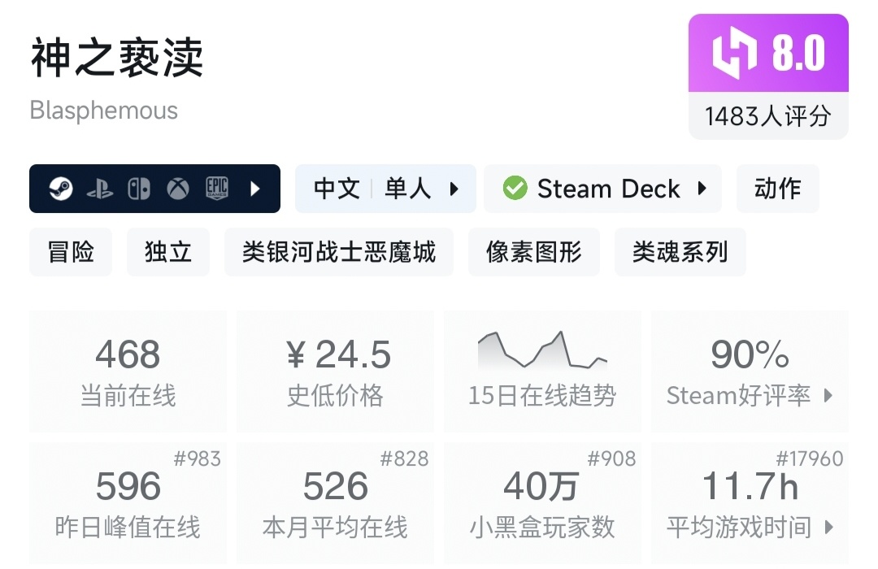The image size is (878, 569).
Task: Click the Steam platform icon
Action: tap(60, 189)
